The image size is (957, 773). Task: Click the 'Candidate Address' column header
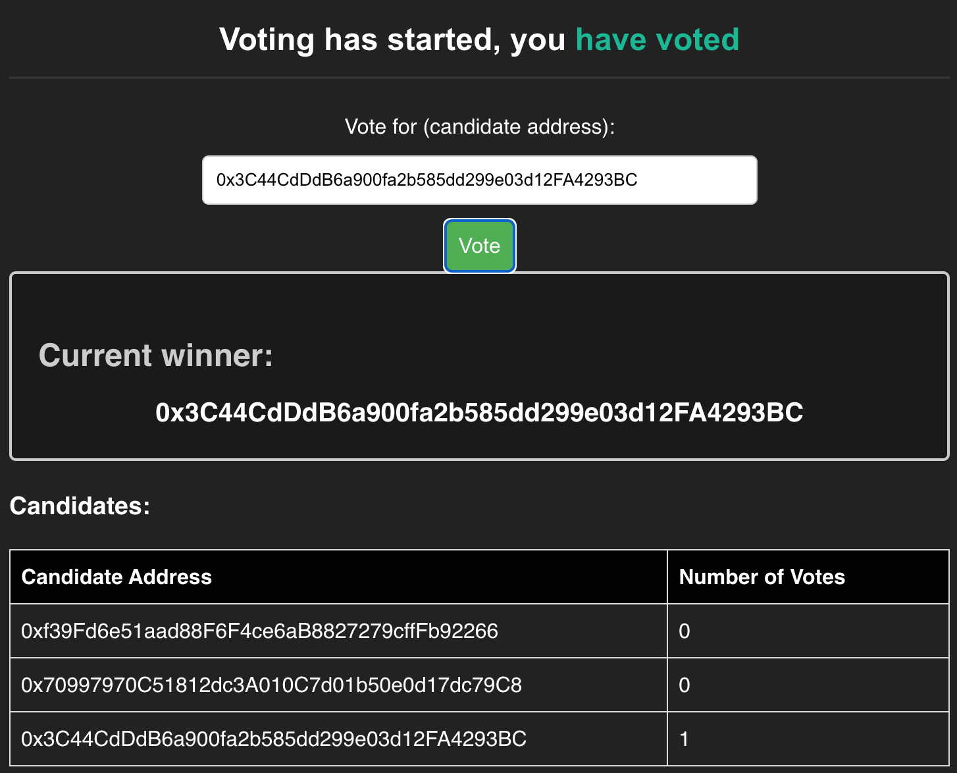pos(116,576)
